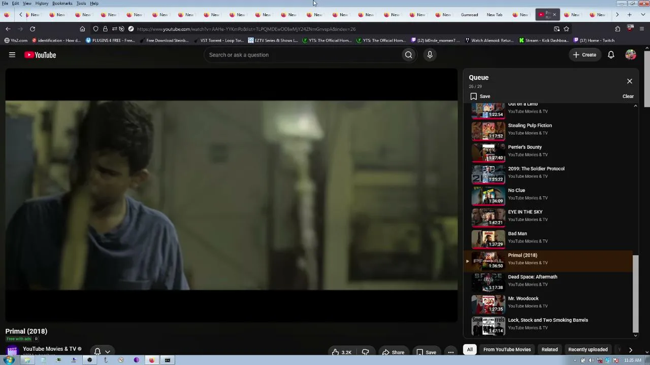Viewport: 650px width, 365px height.
Task: Open the File menu
Action: [5, 4]
